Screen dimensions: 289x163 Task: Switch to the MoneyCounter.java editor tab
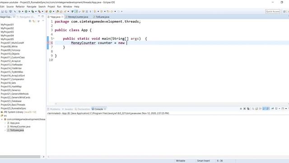(x=77, y=17)
